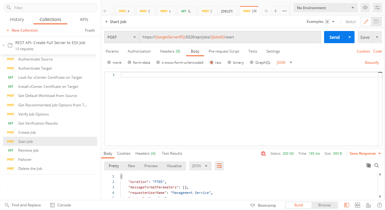Open the Examples dropdown
This screenshot has width=385, height=210.
point(321,22)
